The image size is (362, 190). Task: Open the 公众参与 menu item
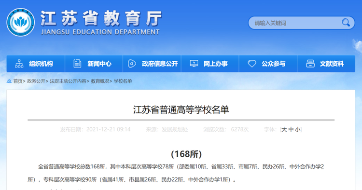[x=268, y=64]
